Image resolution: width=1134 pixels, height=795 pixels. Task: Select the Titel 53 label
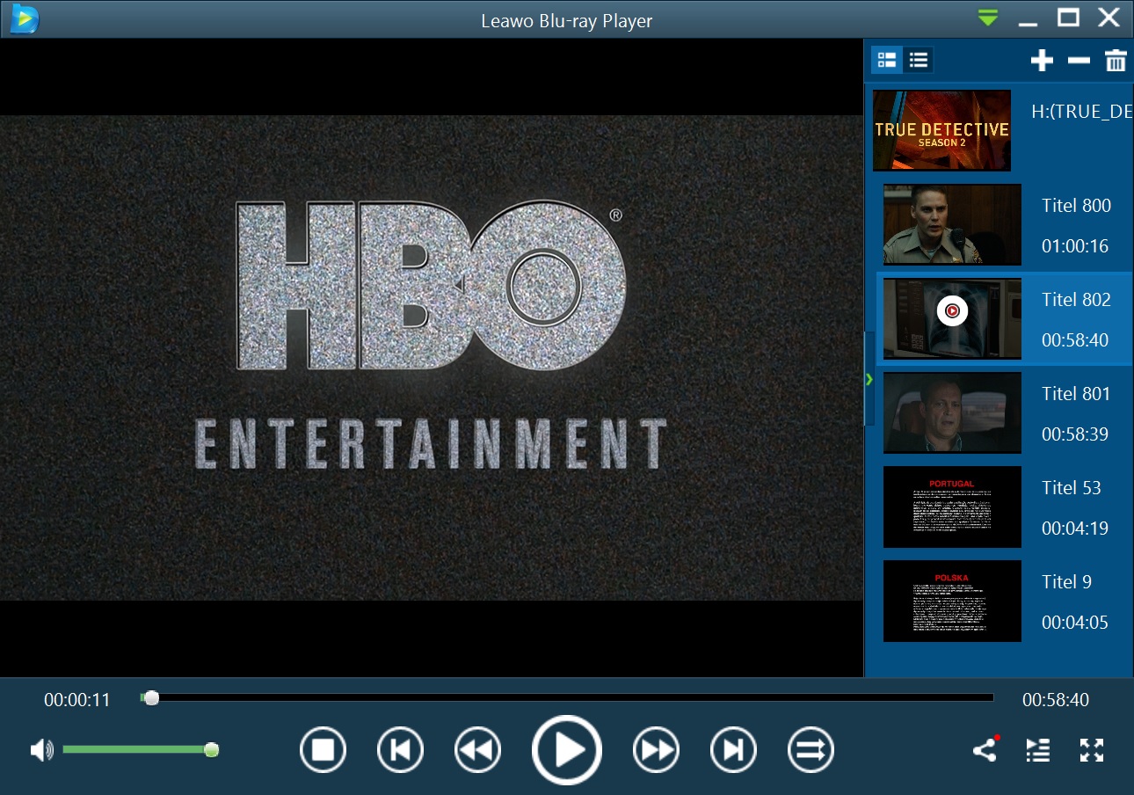[x=1071, y=488]
